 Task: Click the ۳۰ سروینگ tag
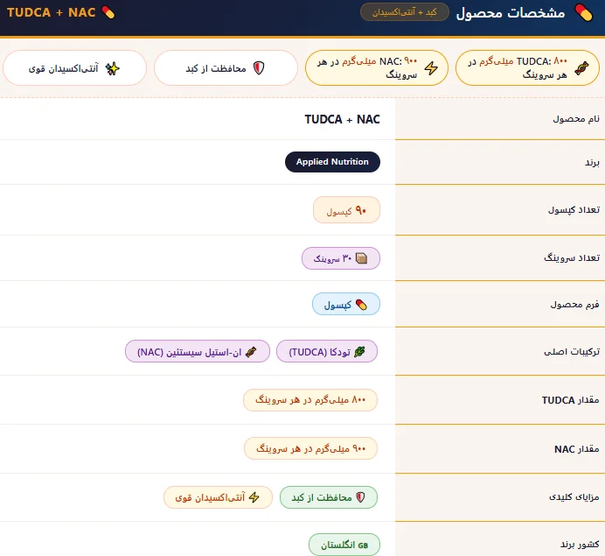click(341, 258)
